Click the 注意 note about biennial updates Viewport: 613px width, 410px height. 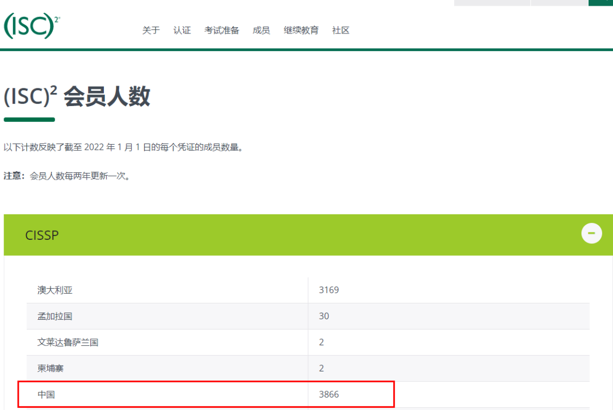(x=68, y=176)
